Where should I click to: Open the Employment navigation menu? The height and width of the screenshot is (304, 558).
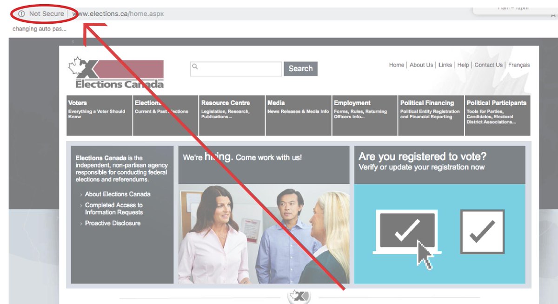click(365, 115)
